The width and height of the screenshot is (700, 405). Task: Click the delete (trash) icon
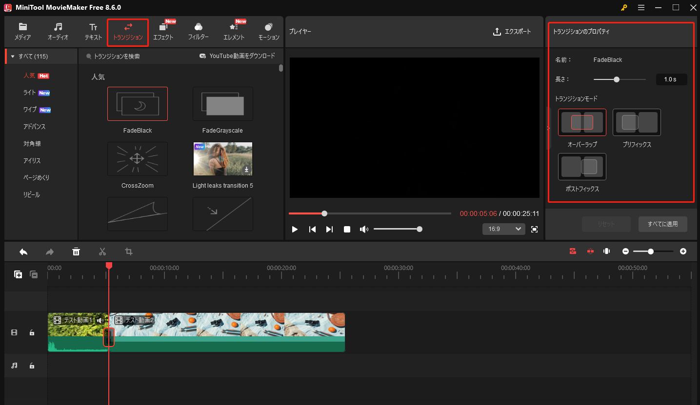[x=76, y=251]
